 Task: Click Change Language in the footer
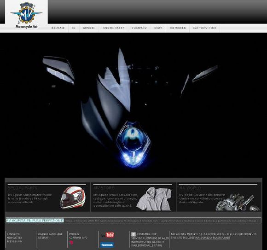pos(50,234)
